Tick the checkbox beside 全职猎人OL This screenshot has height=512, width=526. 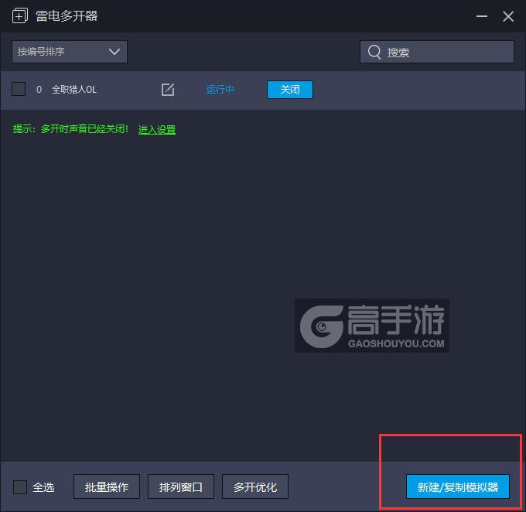[19, 89]
